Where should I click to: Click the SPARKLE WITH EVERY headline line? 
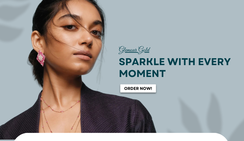(x=175, y=62)
